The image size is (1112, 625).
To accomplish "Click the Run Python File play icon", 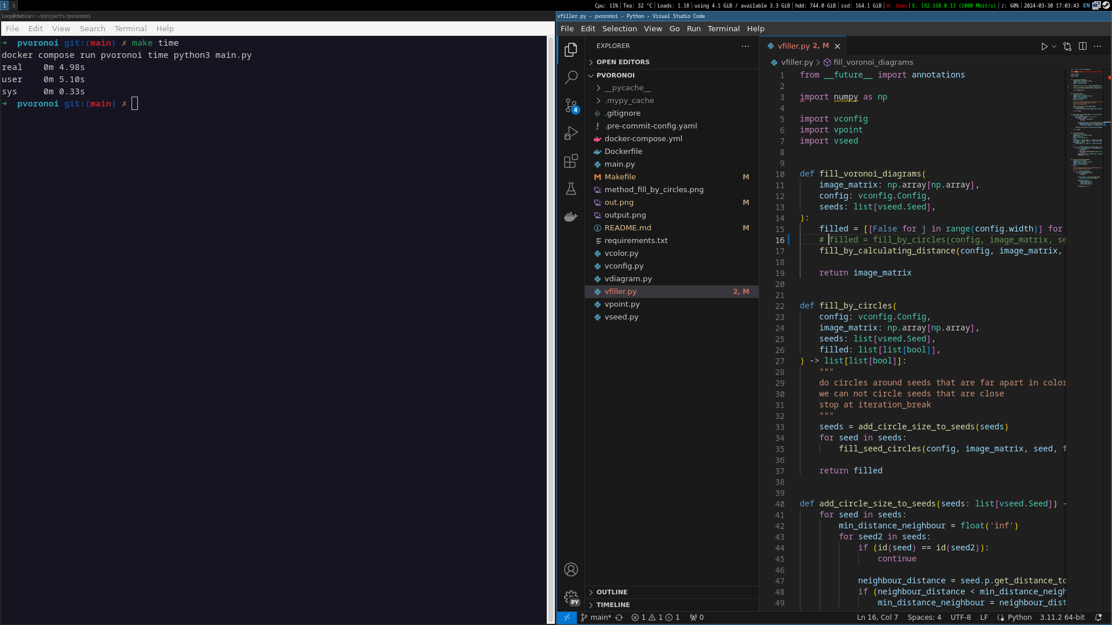I will click(x=1044, y=46).
